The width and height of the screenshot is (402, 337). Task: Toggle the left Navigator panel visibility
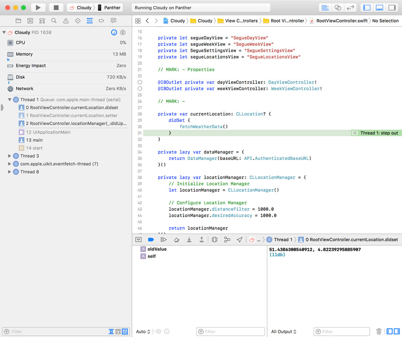pos(367,7)
